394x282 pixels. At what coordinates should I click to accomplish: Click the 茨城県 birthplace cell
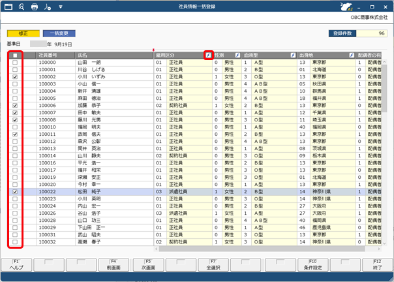(333, 148)
